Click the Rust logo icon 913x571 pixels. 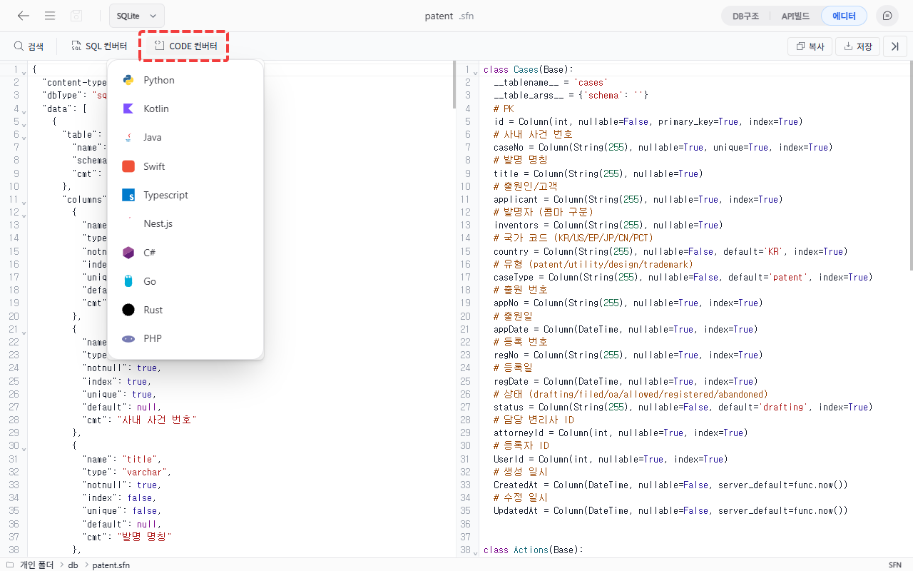pos(128,310)
